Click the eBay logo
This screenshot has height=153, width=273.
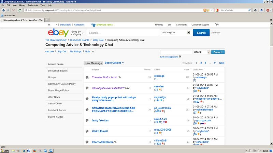(x=58, y=32)
